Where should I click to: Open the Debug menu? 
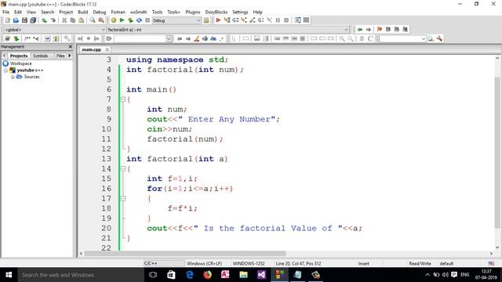[100, 12]
